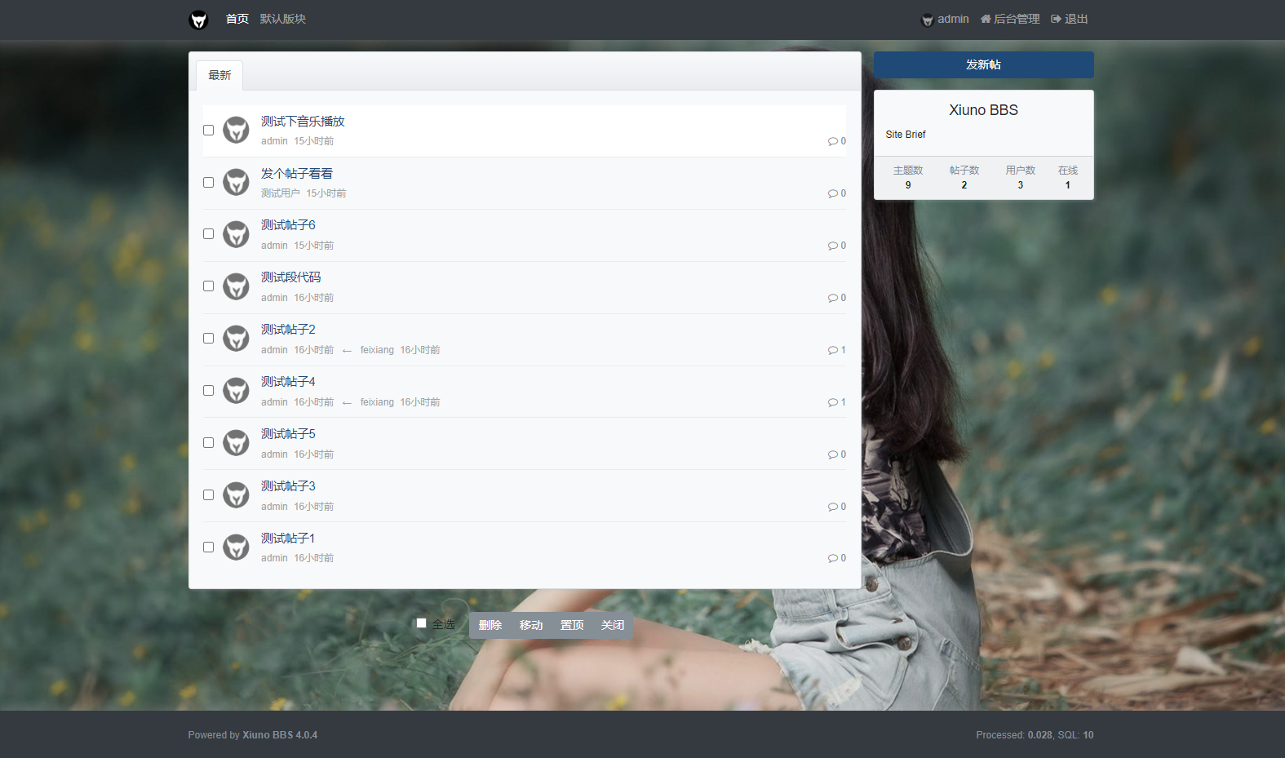Click the avatar beside 测试段代码
Screen dimensions: 1285x758
[x=236, y=286]
